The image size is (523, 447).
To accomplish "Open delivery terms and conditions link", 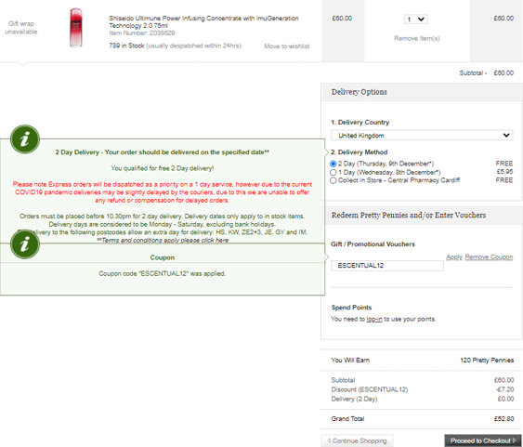I will (x=163, y=240).
